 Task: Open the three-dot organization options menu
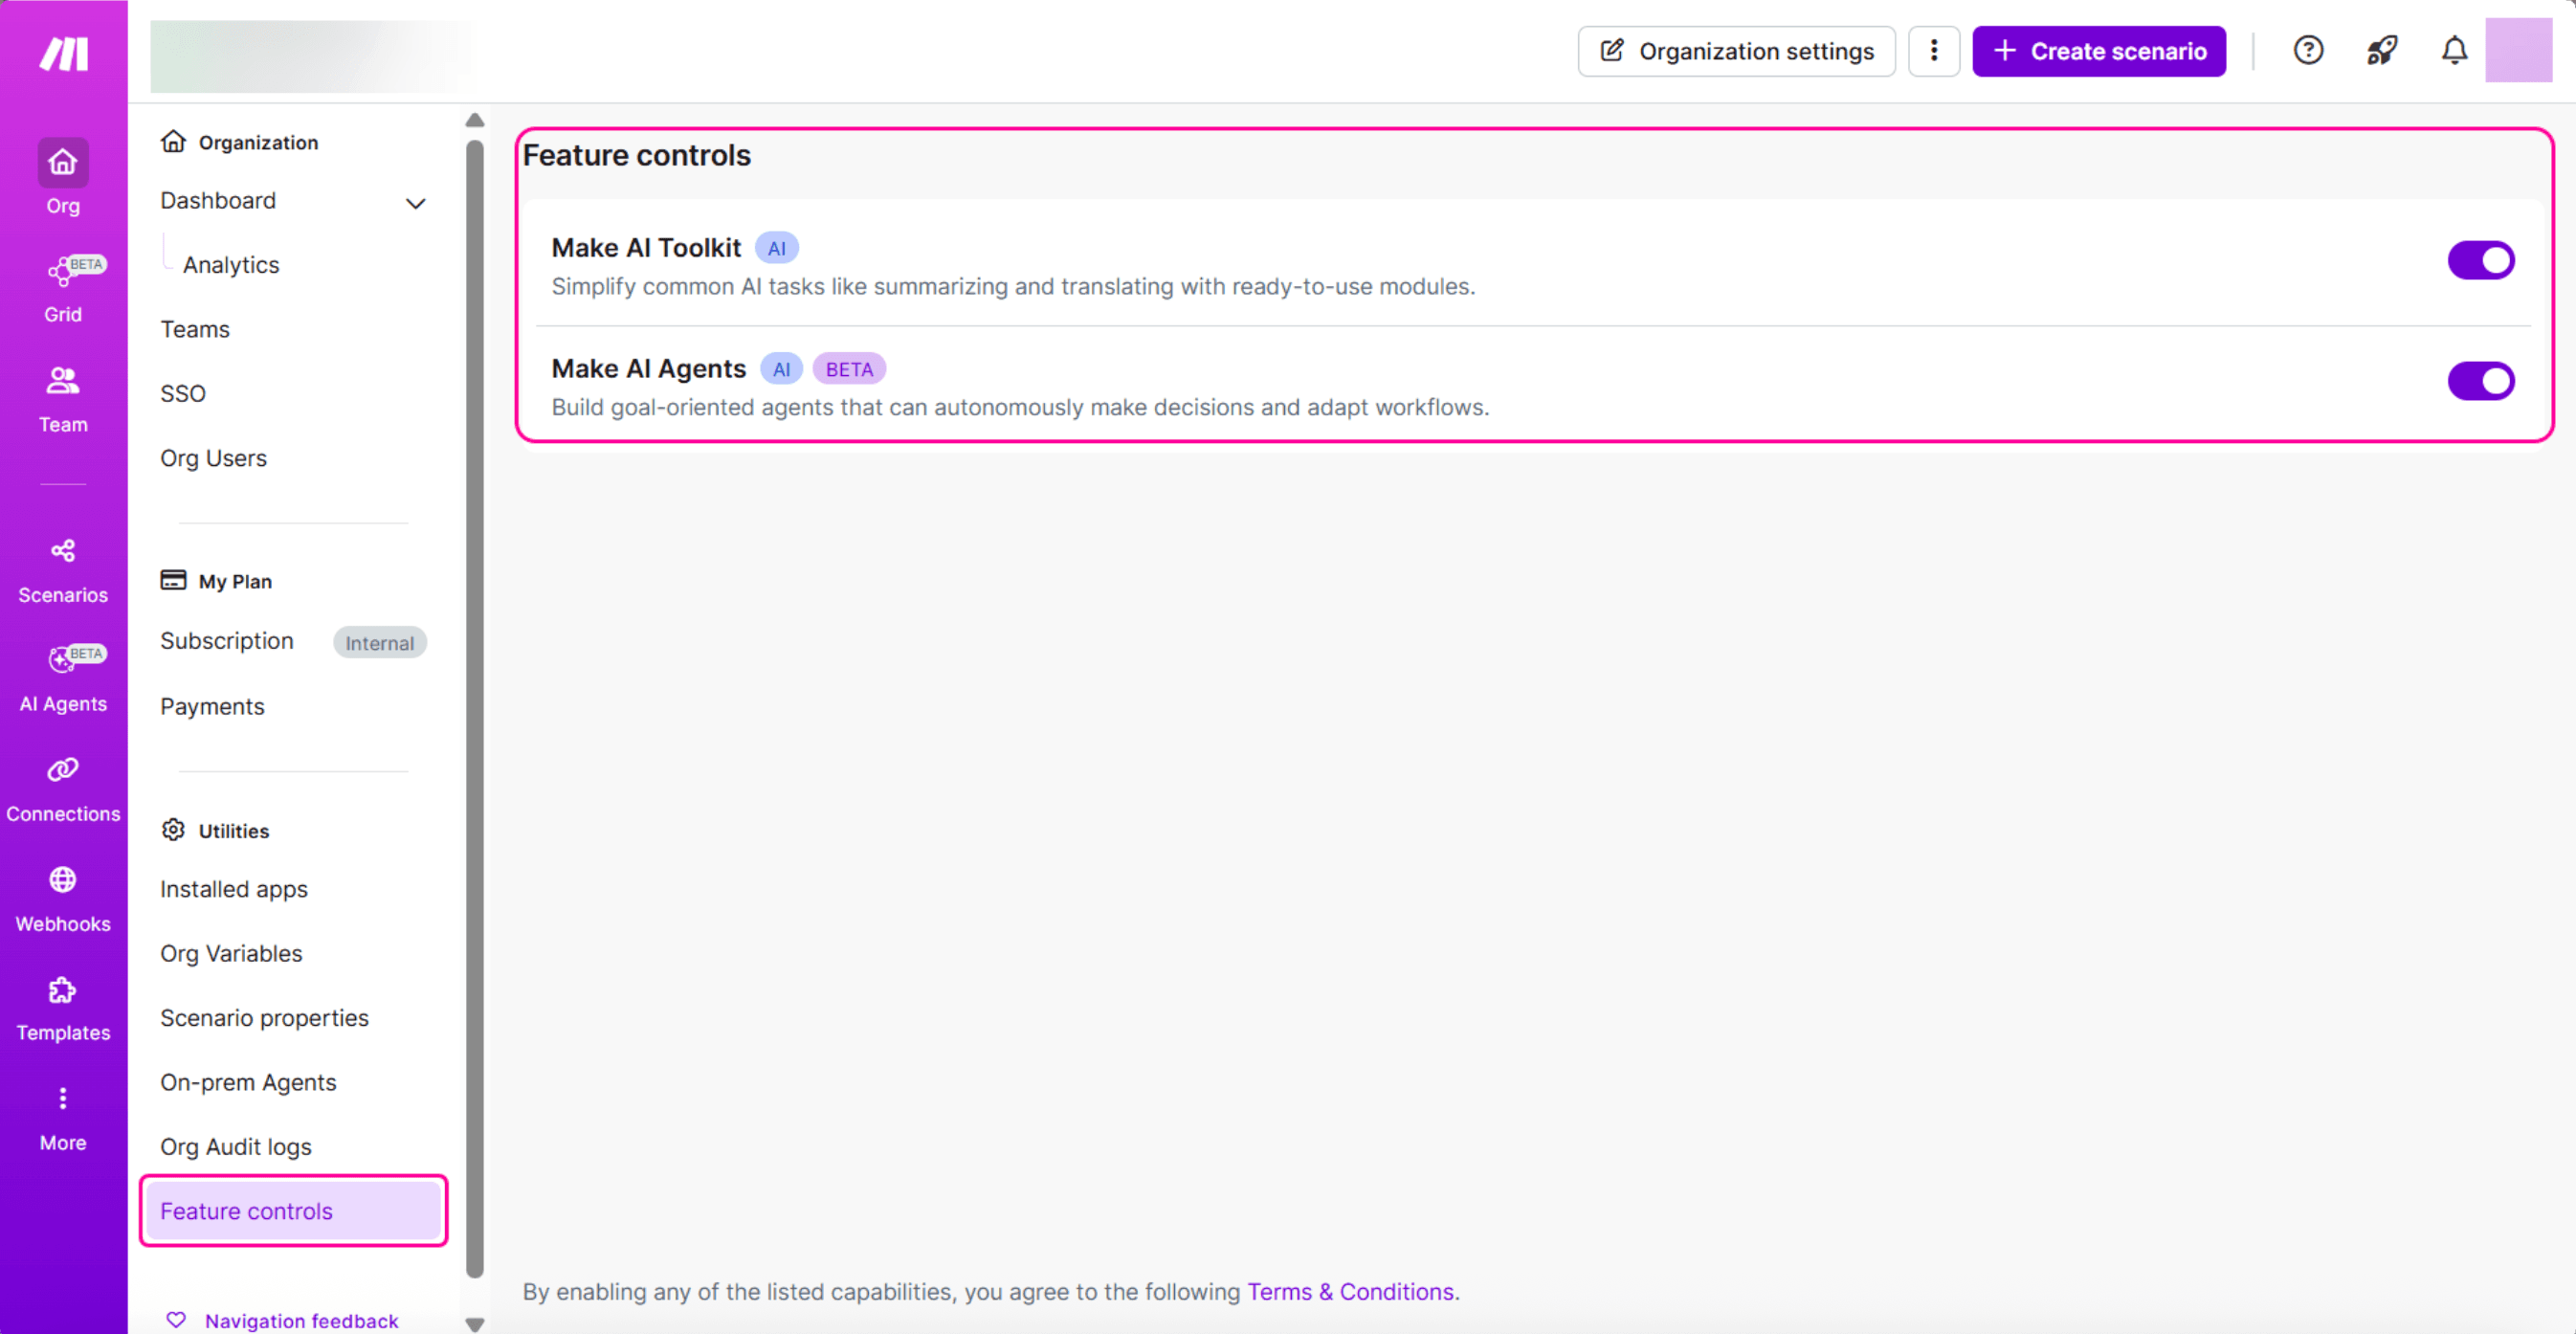coord(1932,51)
